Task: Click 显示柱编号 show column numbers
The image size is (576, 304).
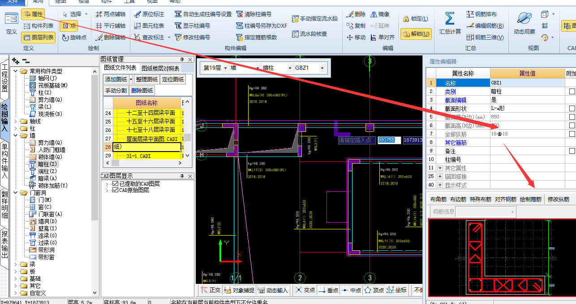Action: [193, 26]
